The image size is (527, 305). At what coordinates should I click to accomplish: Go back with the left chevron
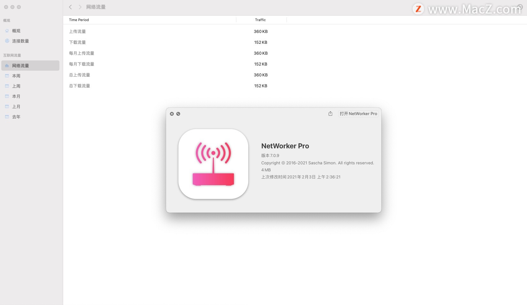(x=70, y=7)
